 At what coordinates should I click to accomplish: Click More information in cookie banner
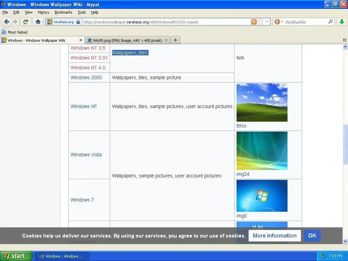(x=275, y=236)
